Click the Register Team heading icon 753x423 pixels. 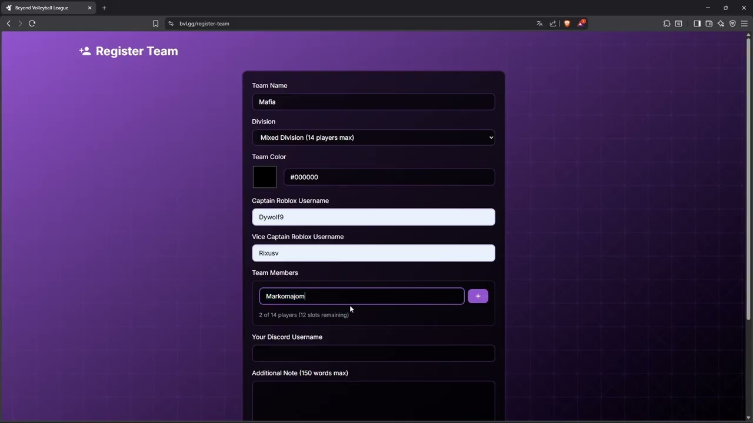(85, 51)
